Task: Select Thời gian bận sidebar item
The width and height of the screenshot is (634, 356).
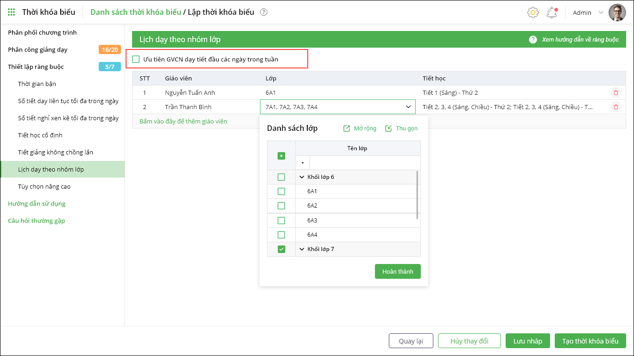Action: pos(37,84)
